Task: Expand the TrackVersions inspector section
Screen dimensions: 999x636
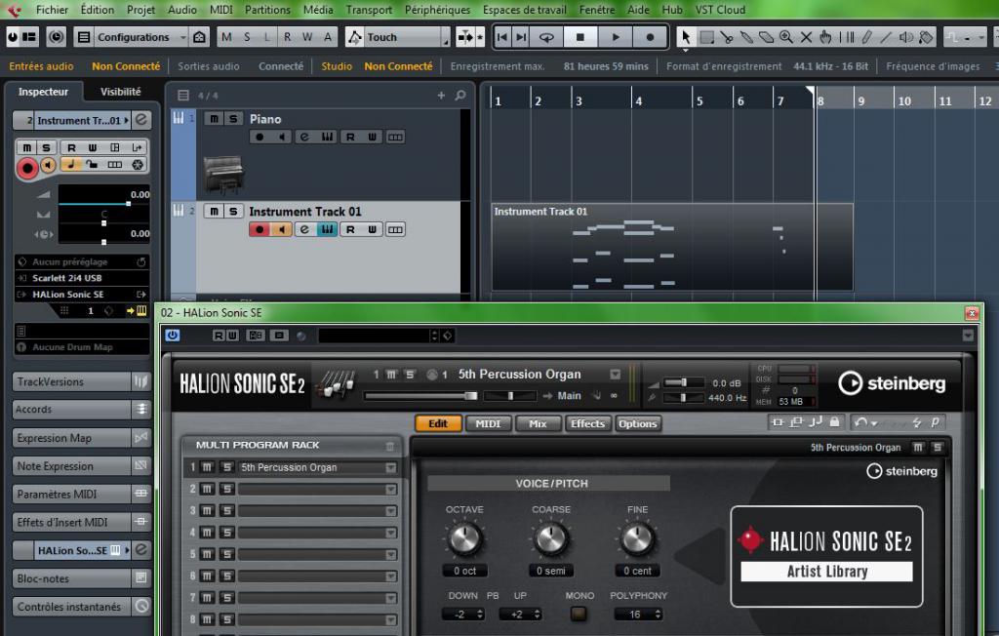Action: pyautogui.click(x=82, y=381)
